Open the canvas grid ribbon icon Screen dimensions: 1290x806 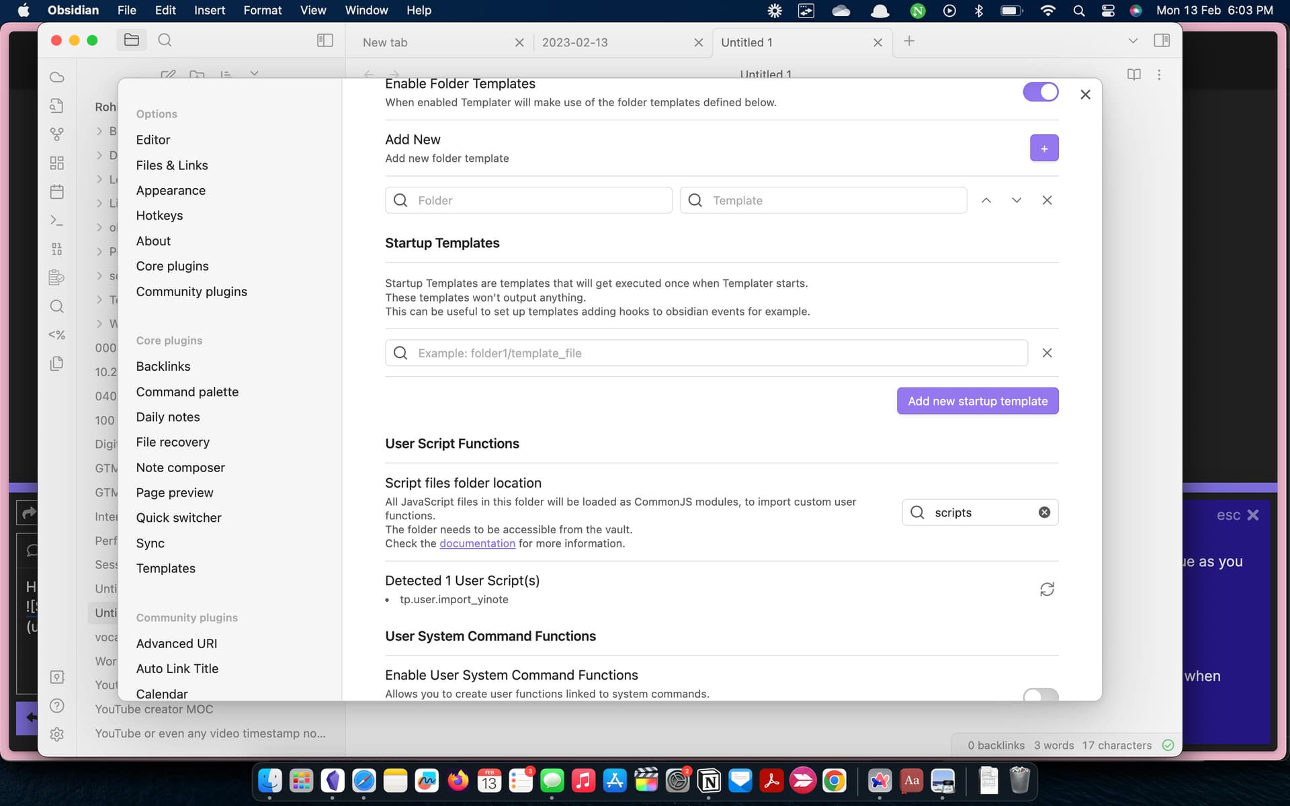click(57, 163)
